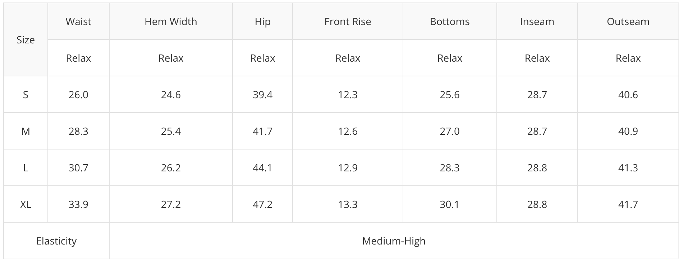Select the XL size row label

(26, 204)
